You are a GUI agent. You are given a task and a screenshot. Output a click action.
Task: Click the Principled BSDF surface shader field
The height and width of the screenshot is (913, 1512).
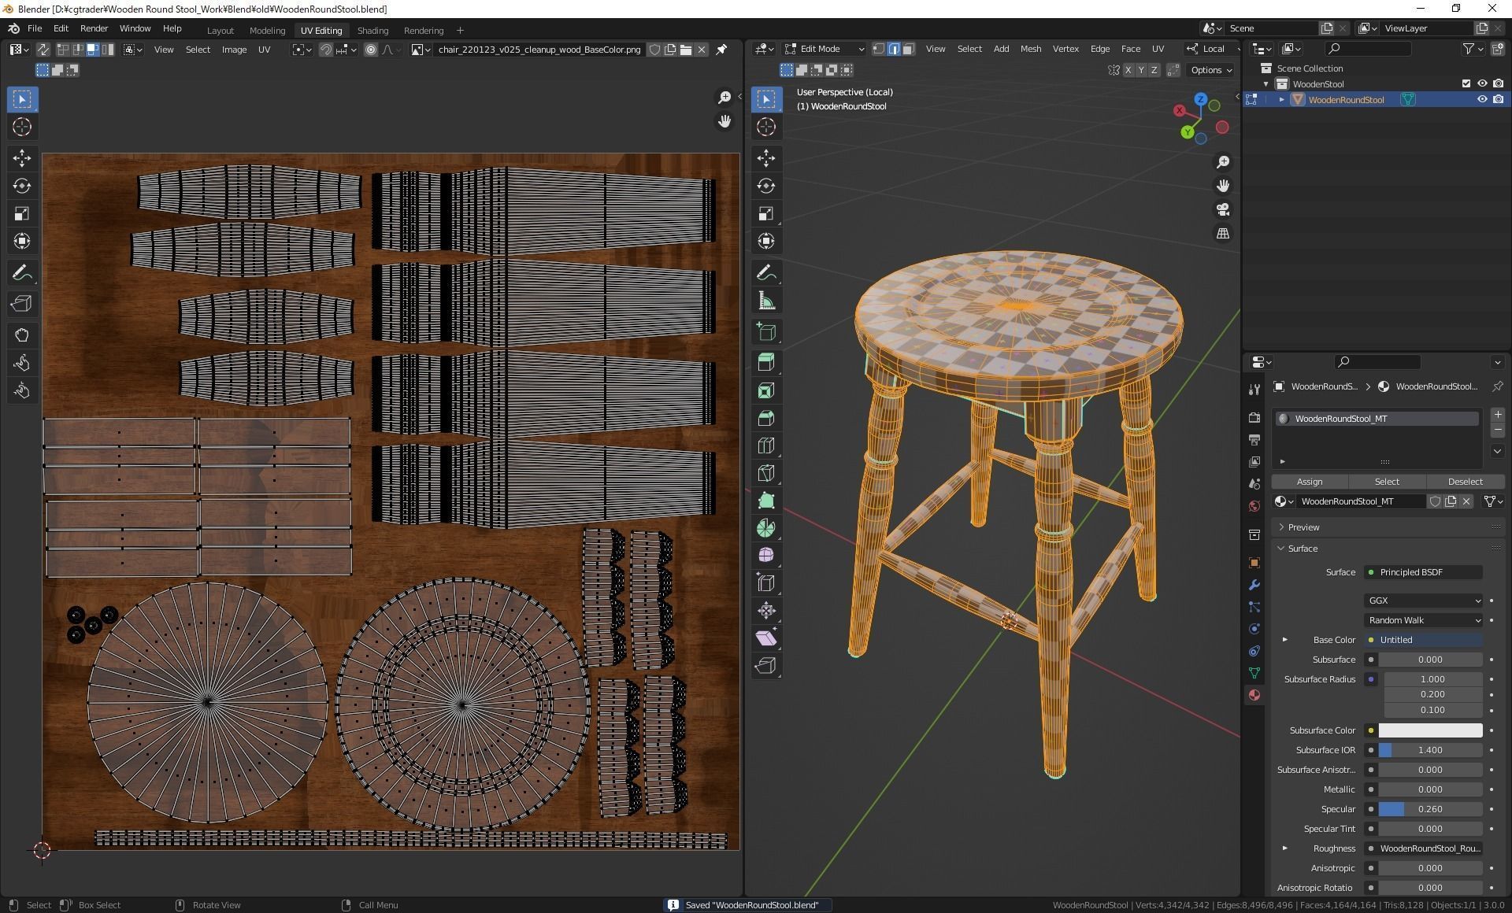click(x=1423, y=572)
